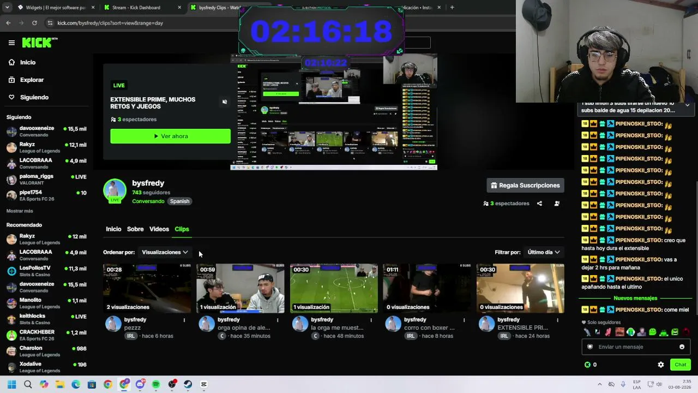Open Windows taskbar search
698x393 pixels.
tap(28, 384)
